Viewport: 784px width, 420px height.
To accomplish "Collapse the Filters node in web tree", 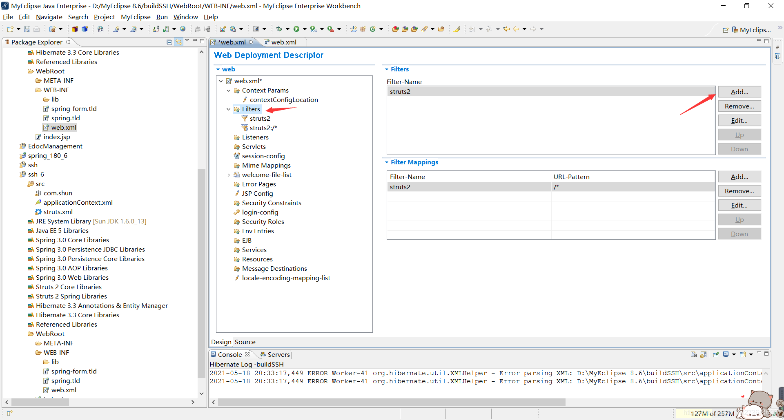I will (228, 109).
